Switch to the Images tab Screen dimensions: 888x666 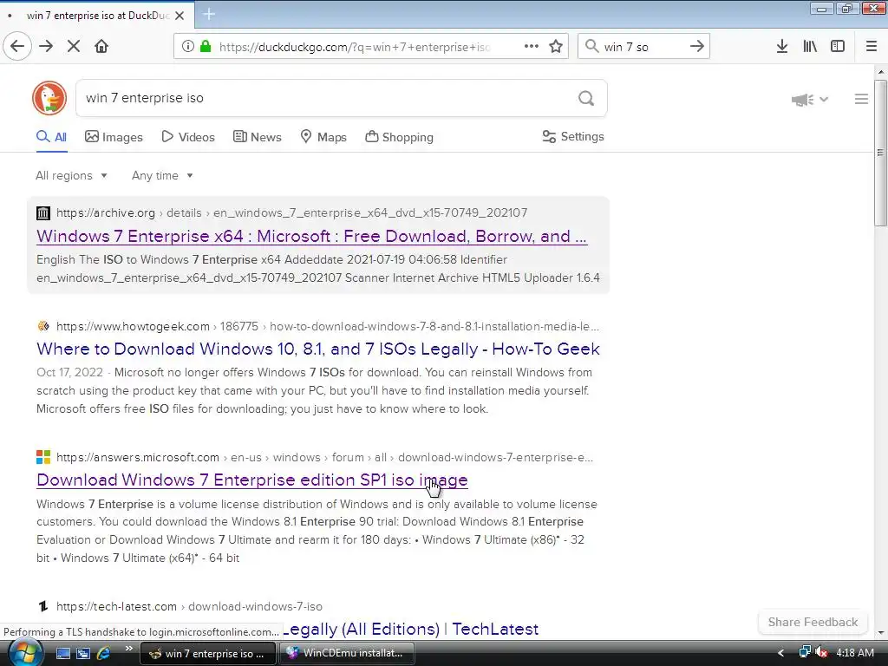(x=114, y=137)
